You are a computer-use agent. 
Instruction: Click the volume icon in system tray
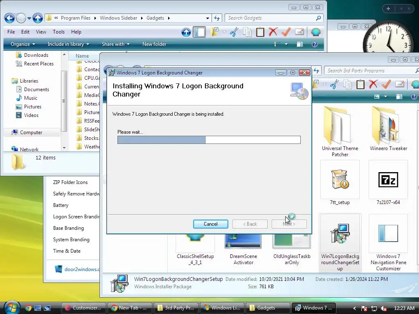384,308
